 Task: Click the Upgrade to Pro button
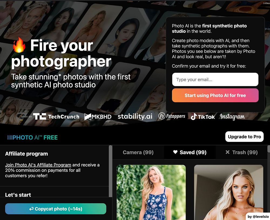coord(244,137)
